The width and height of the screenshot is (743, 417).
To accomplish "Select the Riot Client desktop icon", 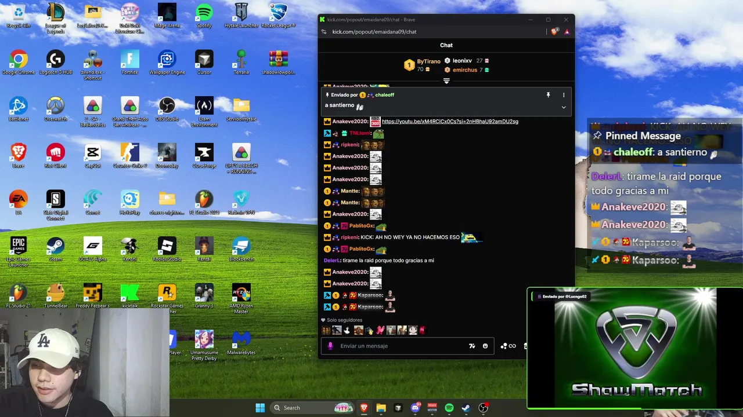I will [x=56, y=156].
